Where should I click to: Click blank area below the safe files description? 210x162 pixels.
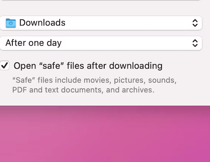100,100
